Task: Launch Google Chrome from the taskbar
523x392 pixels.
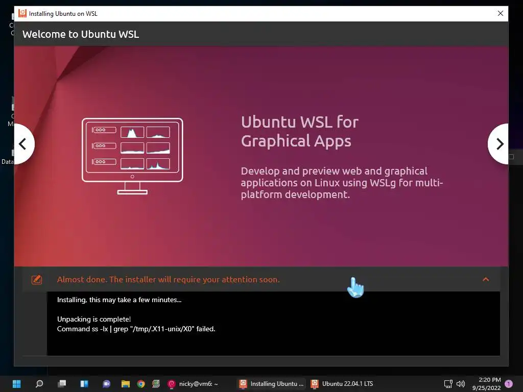Action: tap(141, 384)
